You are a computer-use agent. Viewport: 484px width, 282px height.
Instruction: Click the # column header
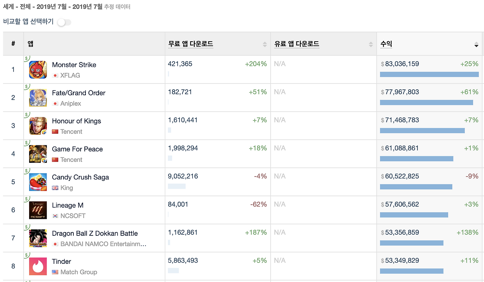(13, 44)
